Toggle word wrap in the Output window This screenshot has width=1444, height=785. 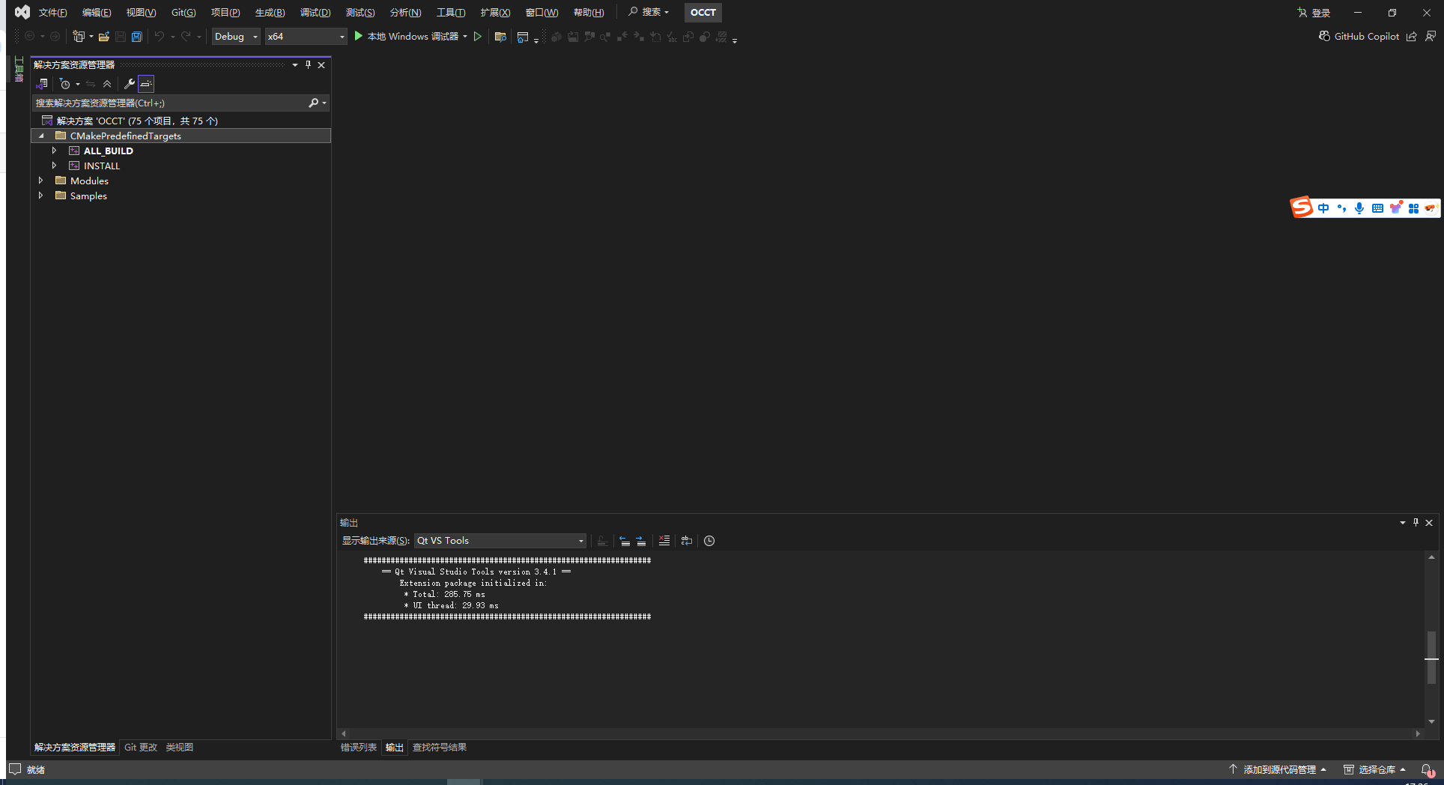click(x=687, y=541)
